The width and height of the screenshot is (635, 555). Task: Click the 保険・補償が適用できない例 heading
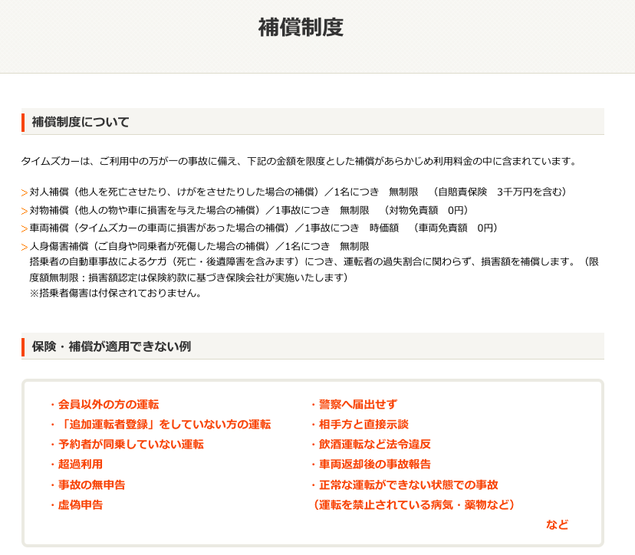[111, 346]
